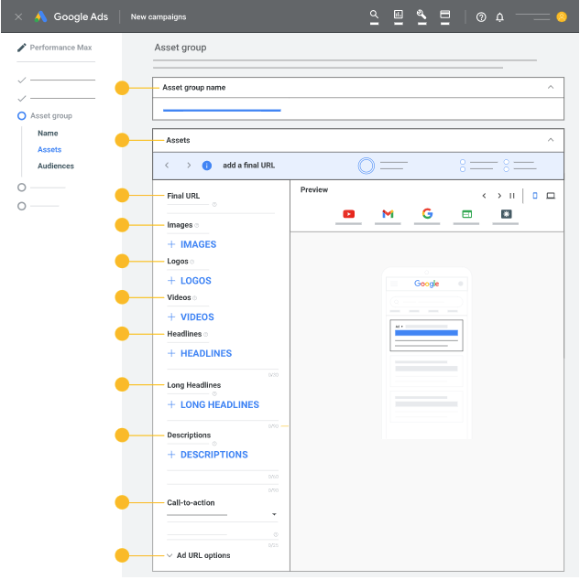
Task: Open the help question mark icon
Action: point(481,16)
